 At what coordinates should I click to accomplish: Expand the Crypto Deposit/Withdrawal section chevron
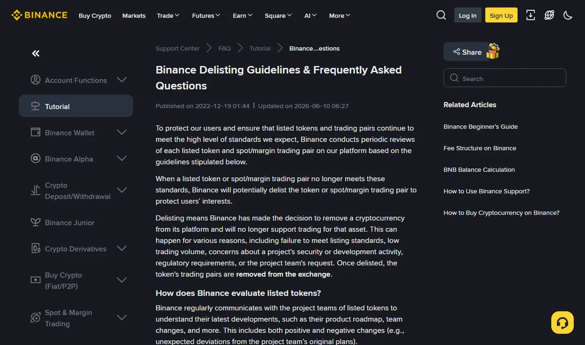point(122,190)
